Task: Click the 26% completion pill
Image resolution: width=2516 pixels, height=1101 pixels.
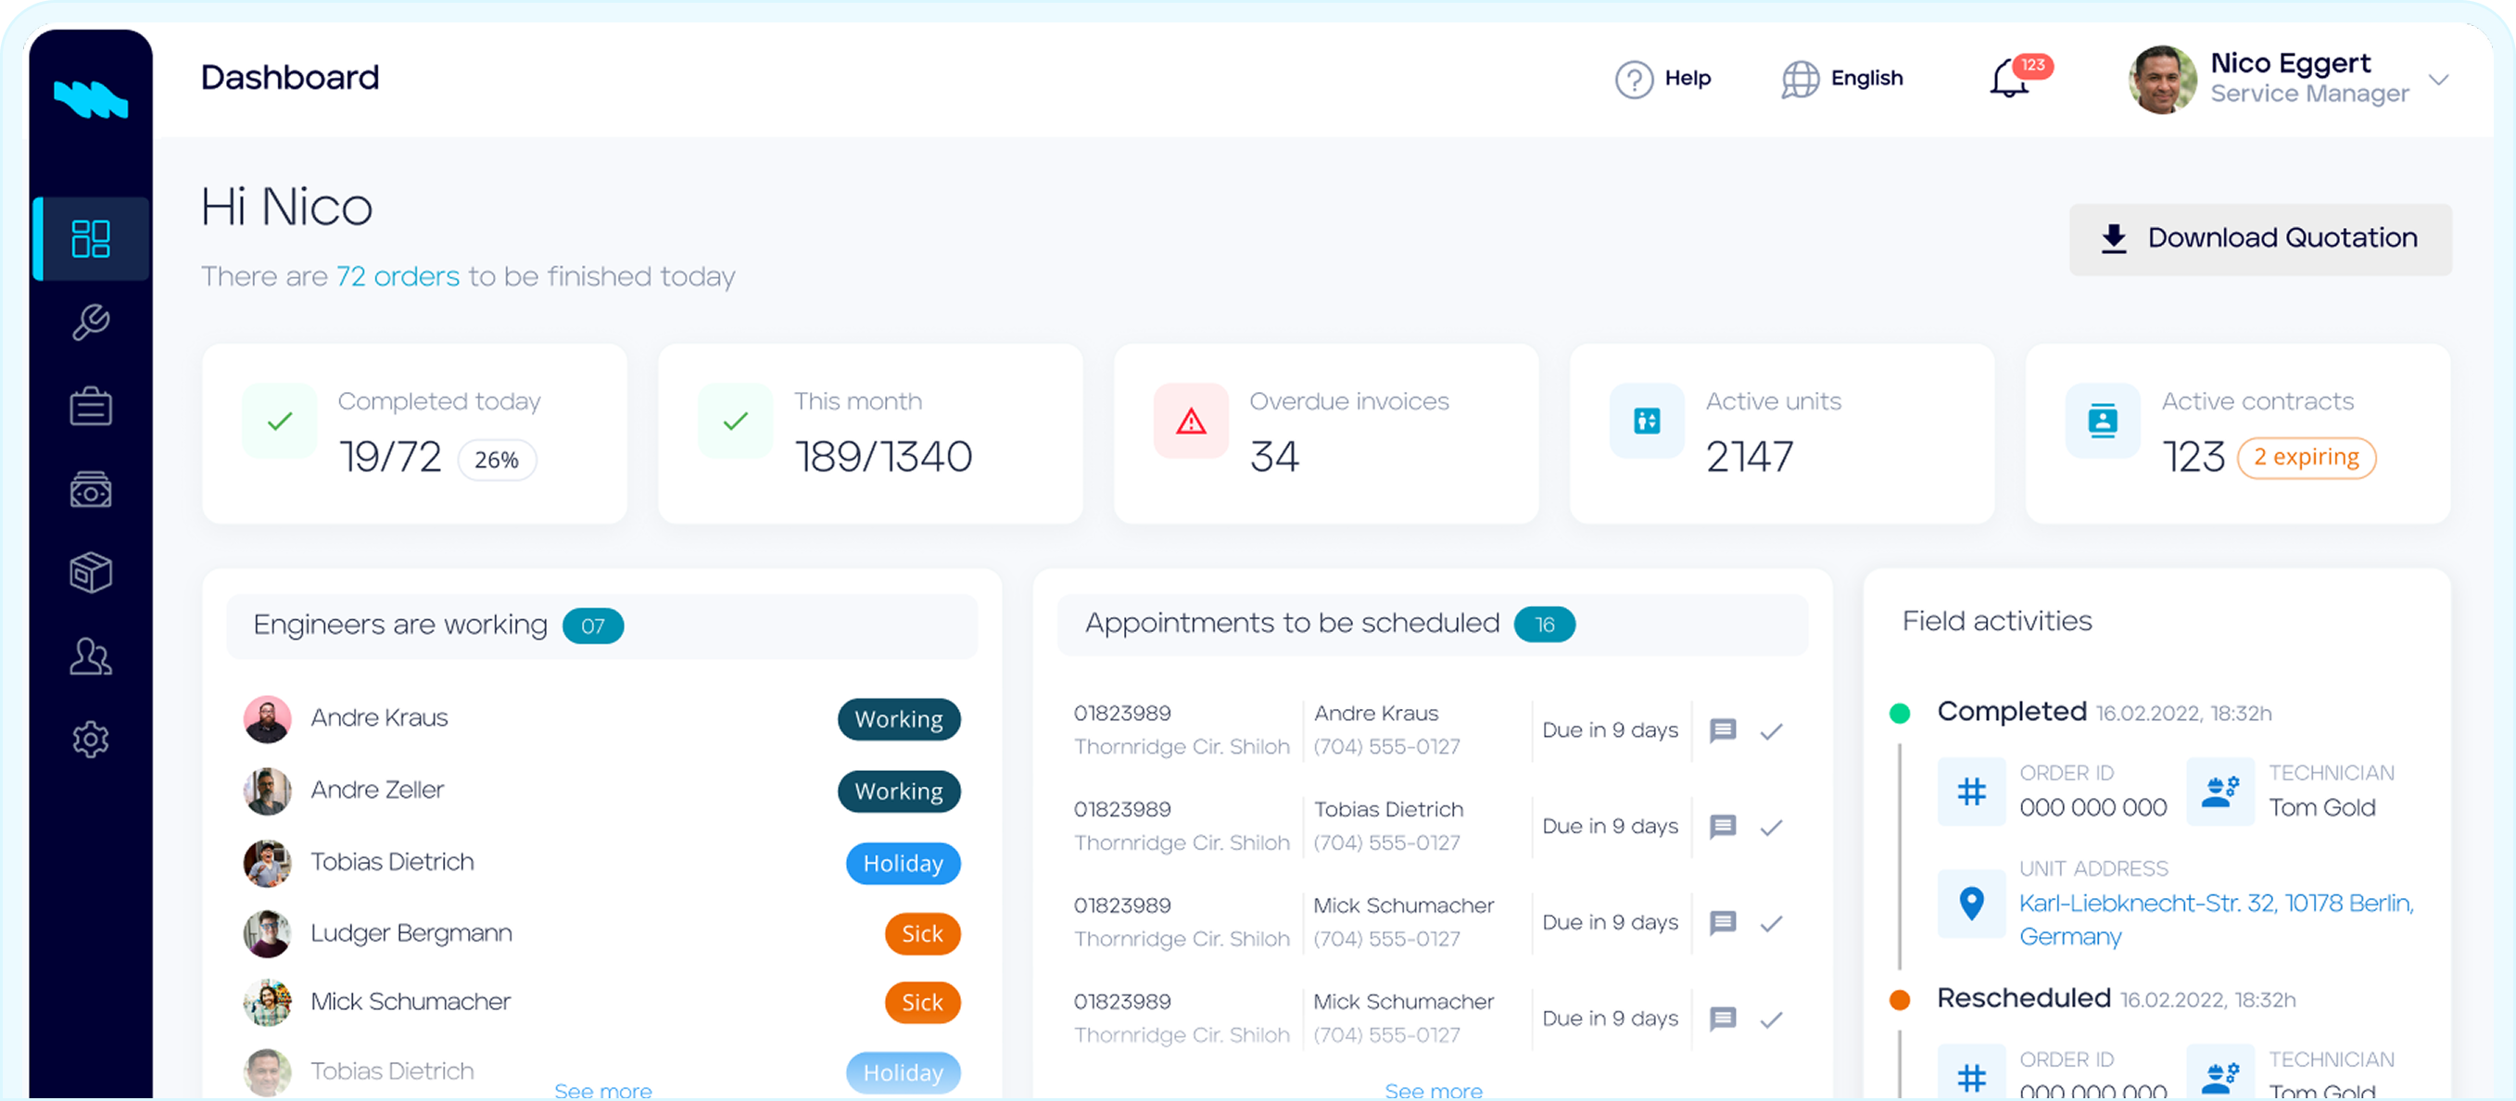Action: tap(496, 459)
